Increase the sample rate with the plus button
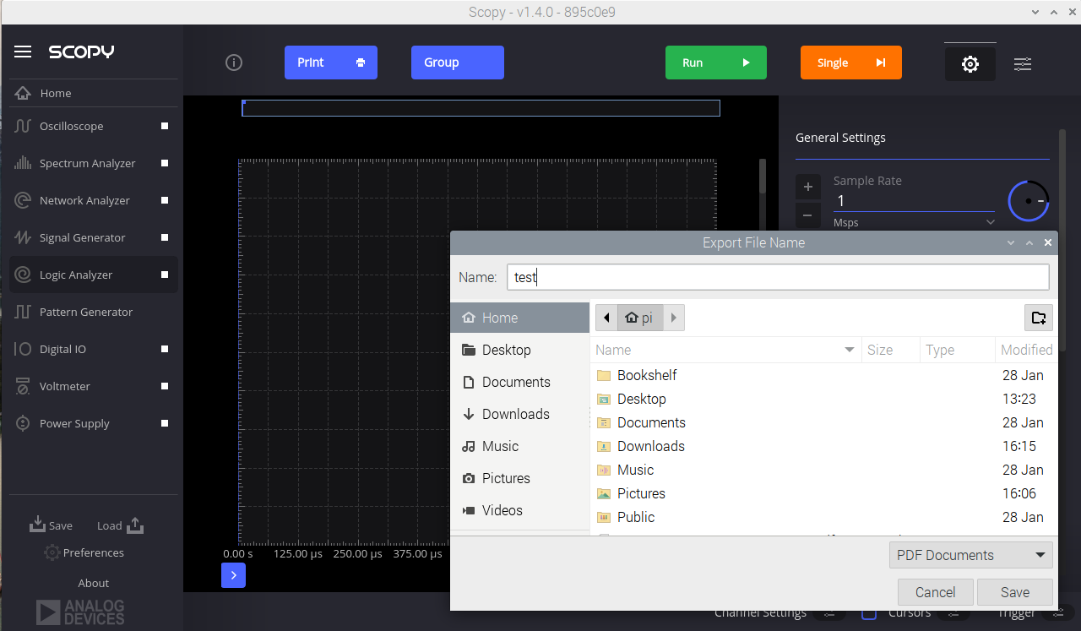The width and height of the screenshot is (1081, 631). (808, 187)
